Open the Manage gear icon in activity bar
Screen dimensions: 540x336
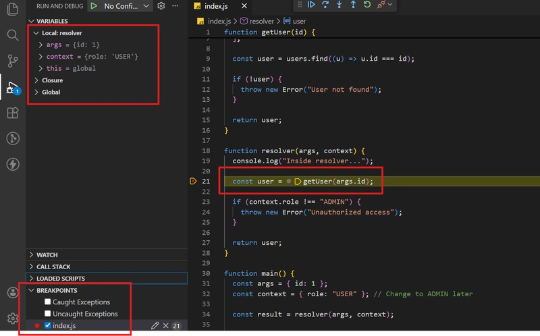pyautogui.click(x=13, y=318)
